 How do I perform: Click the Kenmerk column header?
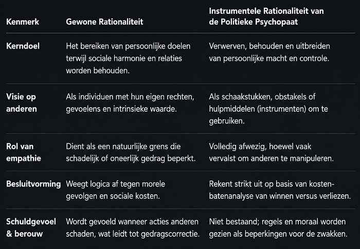pos(23,22)
